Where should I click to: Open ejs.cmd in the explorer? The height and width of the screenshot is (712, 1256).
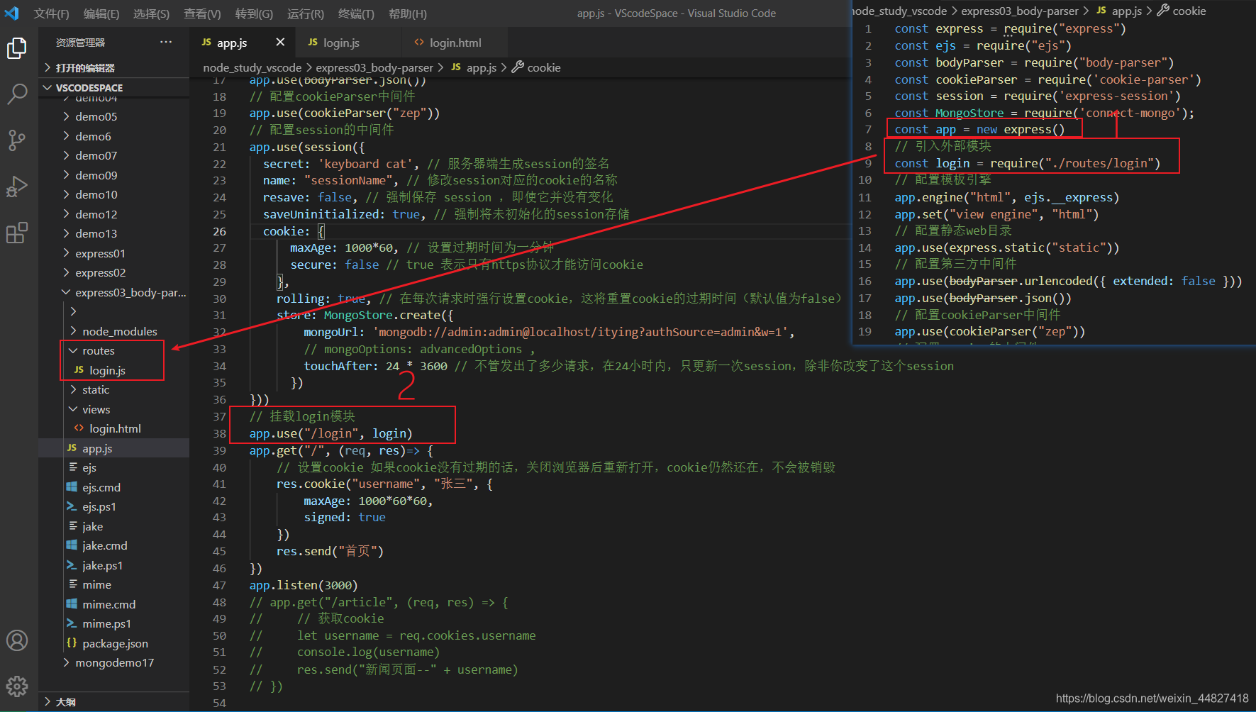[x=113, y=487]
